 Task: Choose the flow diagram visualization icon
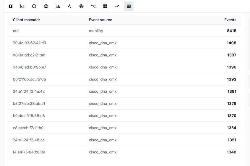93,6
